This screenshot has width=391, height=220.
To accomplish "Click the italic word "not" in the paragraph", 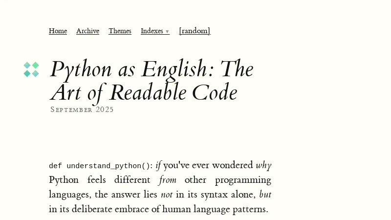I will [x=167, y=195].
